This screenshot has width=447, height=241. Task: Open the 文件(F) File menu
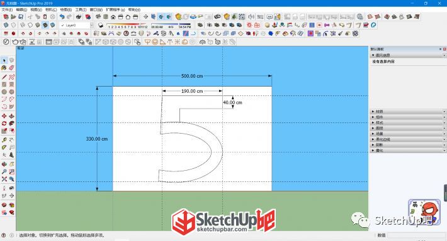pyautogui.click(x=7, y=9)
